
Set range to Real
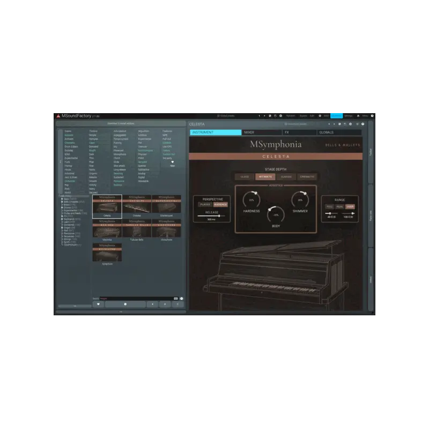[x=340, y=206]
